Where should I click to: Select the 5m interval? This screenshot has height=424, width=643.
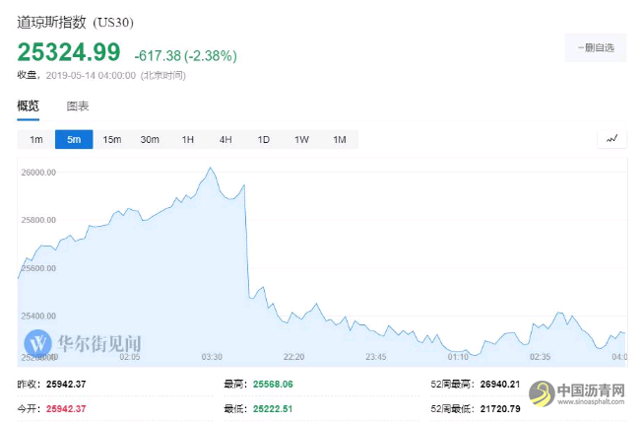point(74,140)
